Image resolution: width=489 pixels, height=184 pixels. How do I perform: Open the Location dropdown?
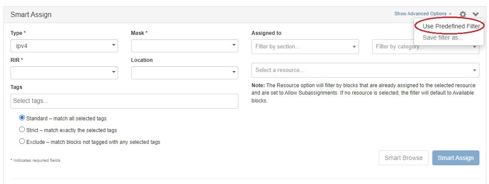click(x=184, y=72)
